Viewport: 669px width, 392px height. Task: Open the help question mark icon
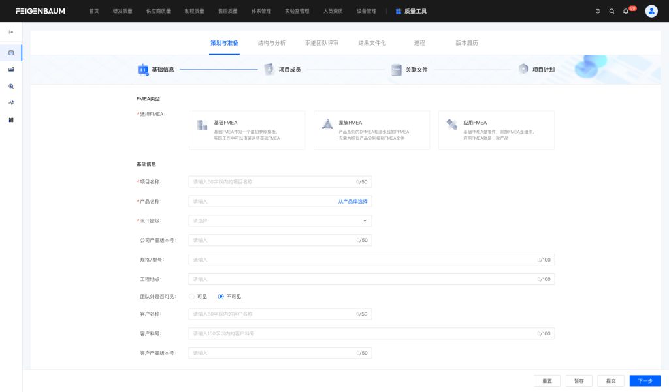click(598, 12)
